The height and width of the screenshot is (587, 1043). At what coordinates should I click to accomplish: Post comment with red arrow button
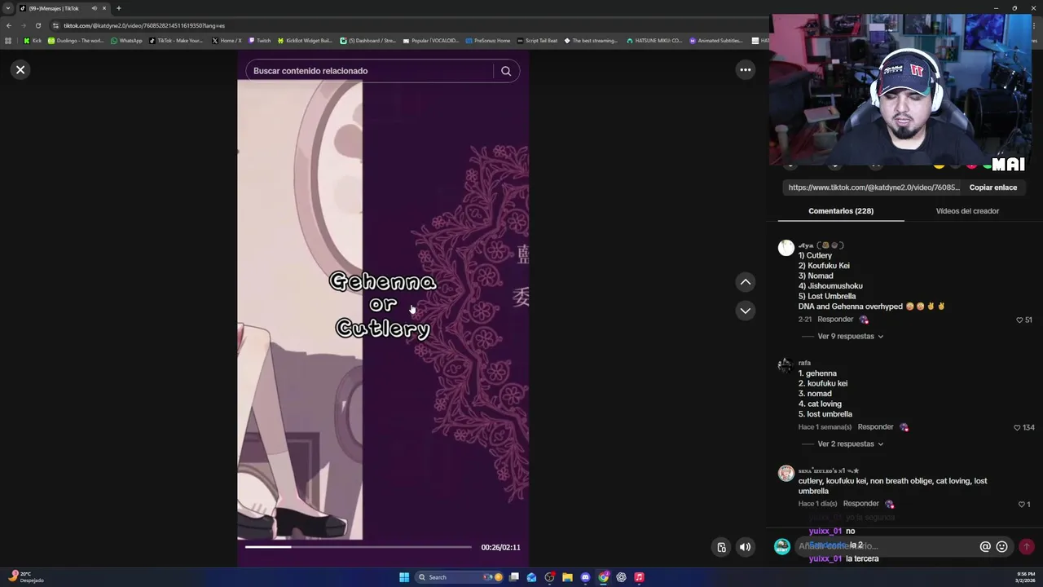1026,546
